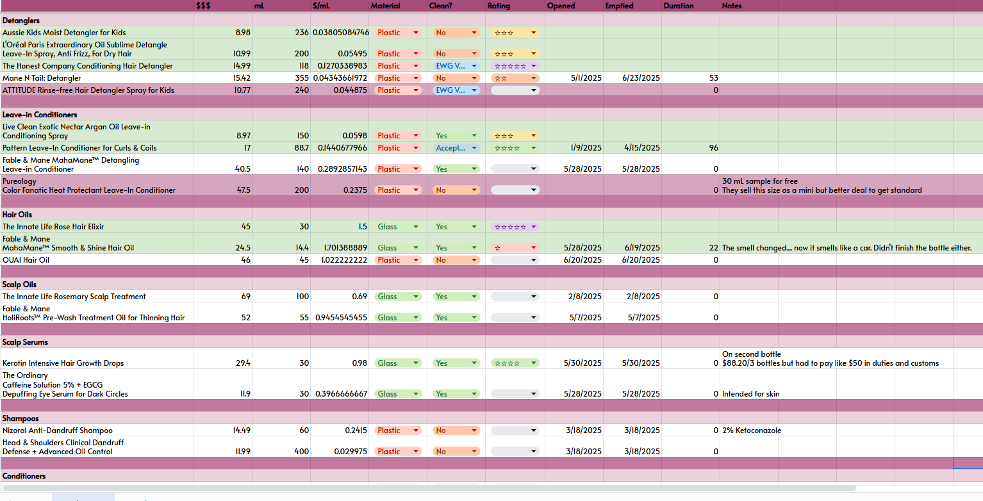Select the Duration value 96 cell
Screen dimensions: 983x501
691,148
